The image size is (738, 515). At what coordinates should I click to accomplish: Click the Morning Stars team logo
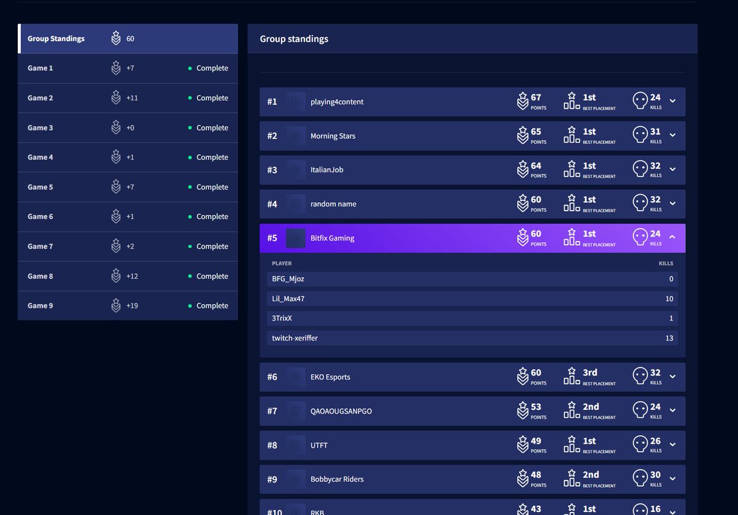point(296,136)
